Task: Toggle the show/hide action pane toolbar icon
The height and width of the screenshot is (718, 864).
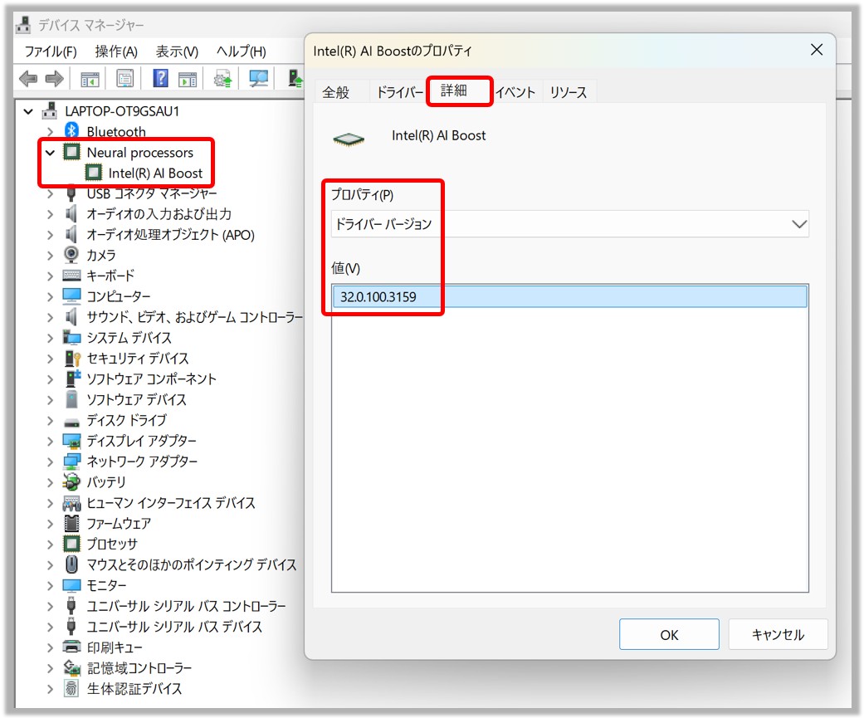Action: (x=188, y=79)
